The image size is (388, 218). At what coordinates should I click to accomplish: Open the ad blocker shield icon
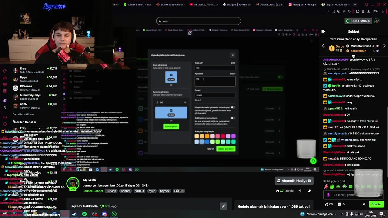pos(339,11)
